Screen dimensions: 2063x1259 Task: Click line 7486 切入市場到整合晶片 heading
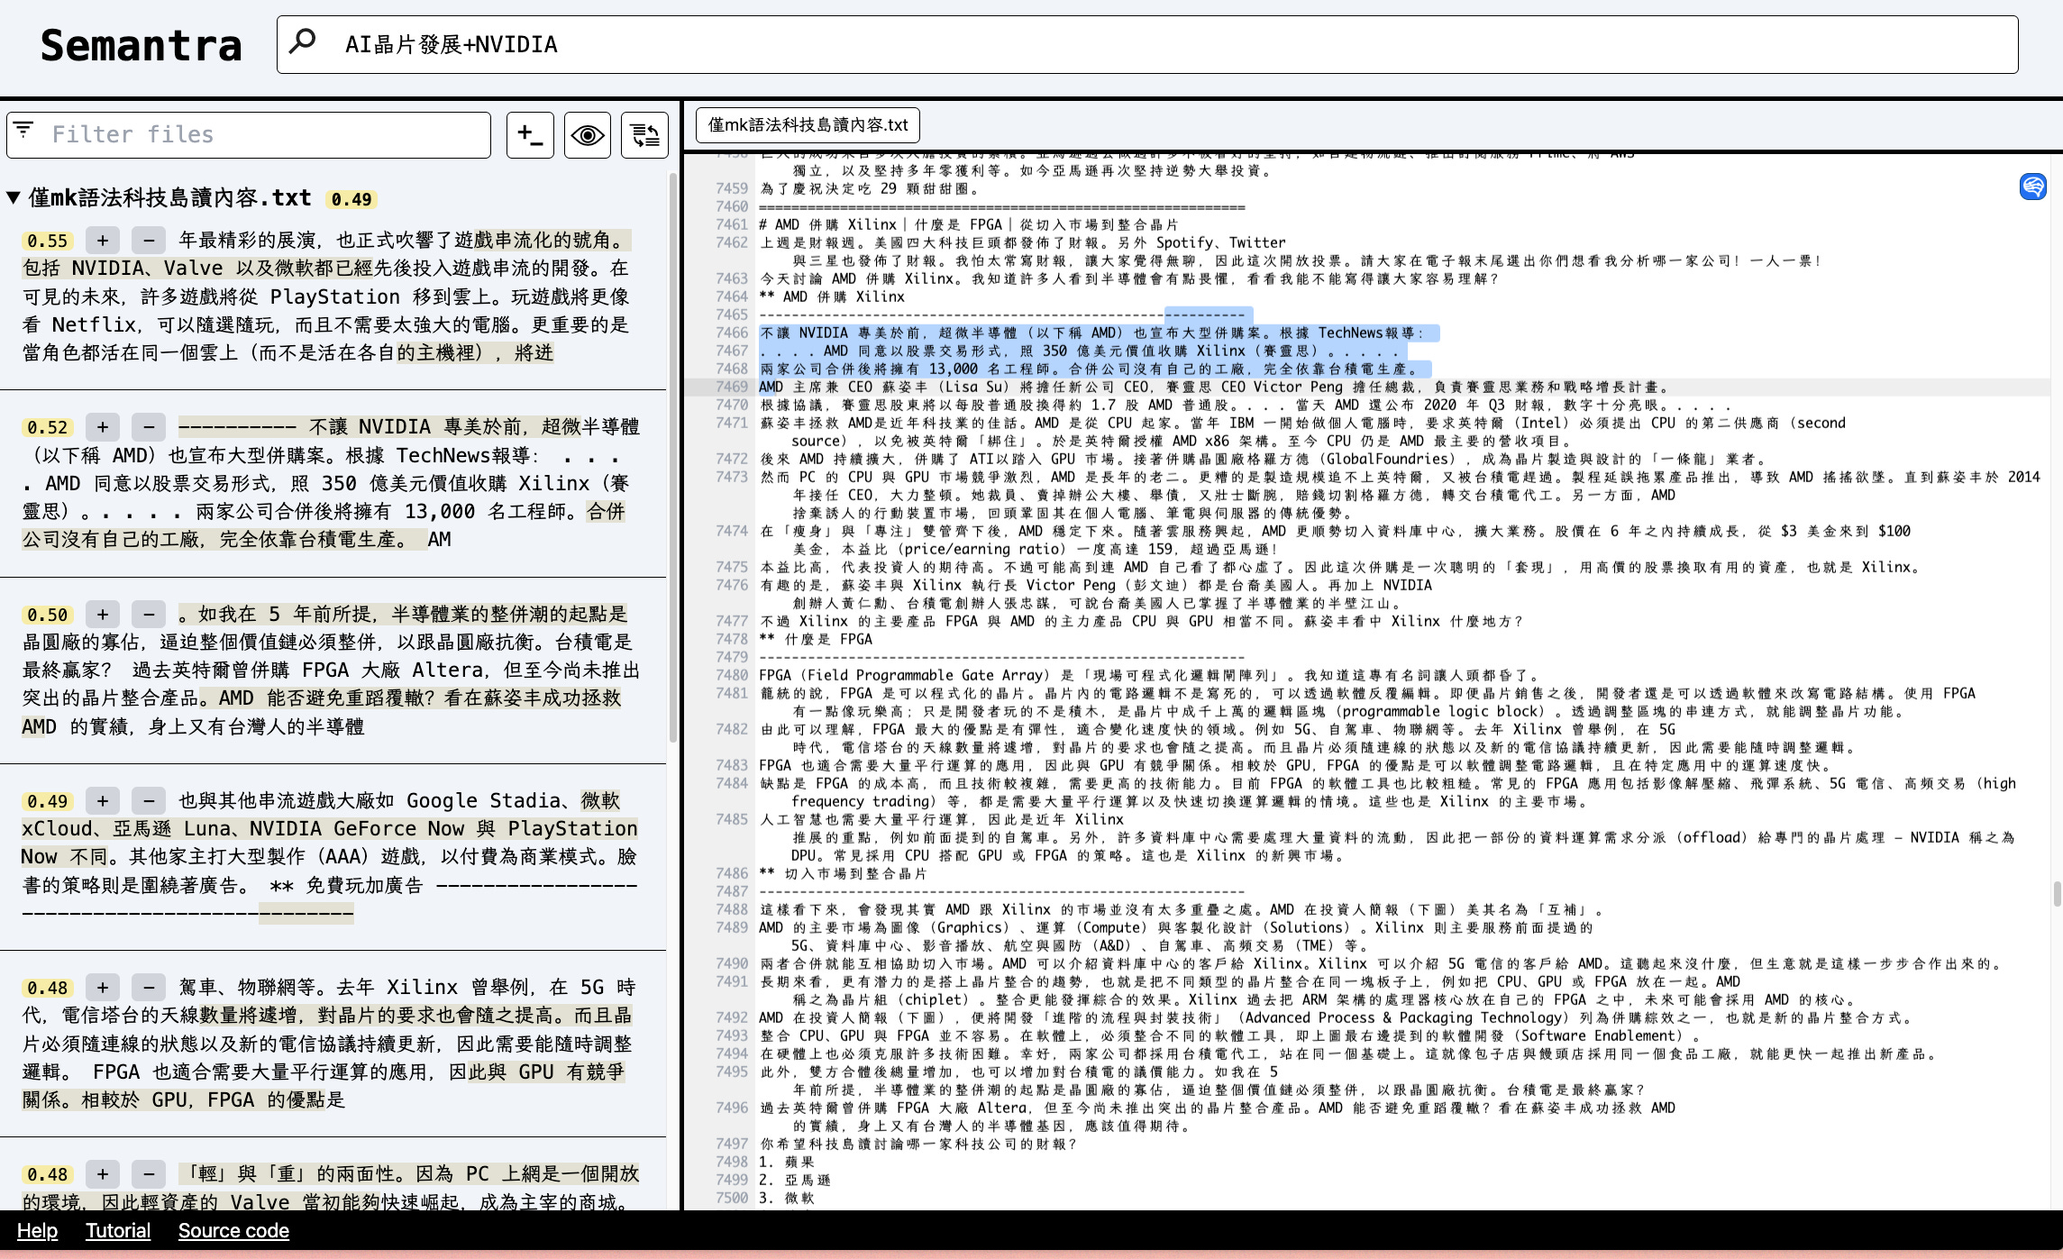click(x=844, y=873)
